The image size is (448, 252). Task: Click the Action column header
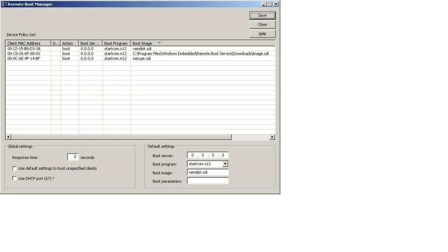[69, 43]
